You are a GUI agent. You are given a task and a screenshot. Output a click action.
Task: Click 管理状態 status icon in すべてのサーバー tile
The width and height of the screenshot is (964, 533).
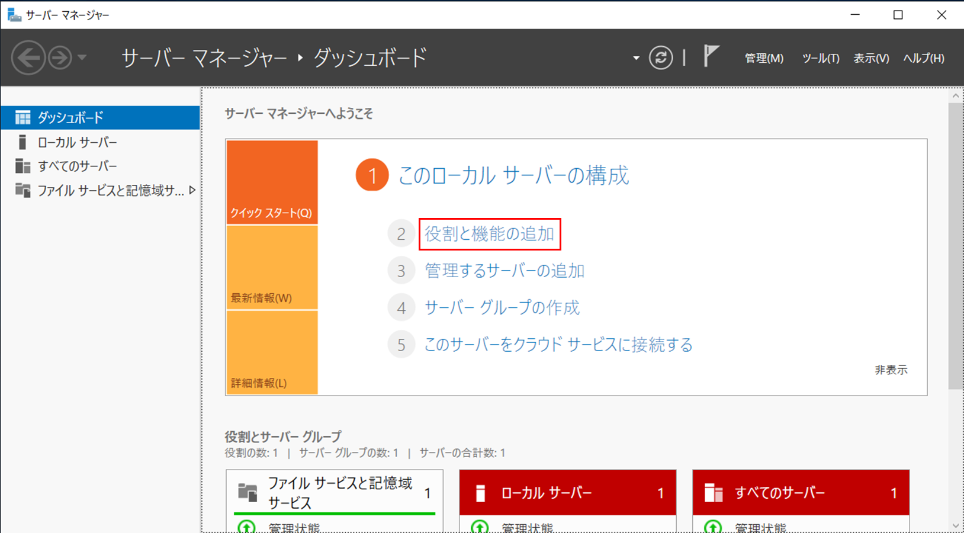pyautogui.click(x=713, y=526)
